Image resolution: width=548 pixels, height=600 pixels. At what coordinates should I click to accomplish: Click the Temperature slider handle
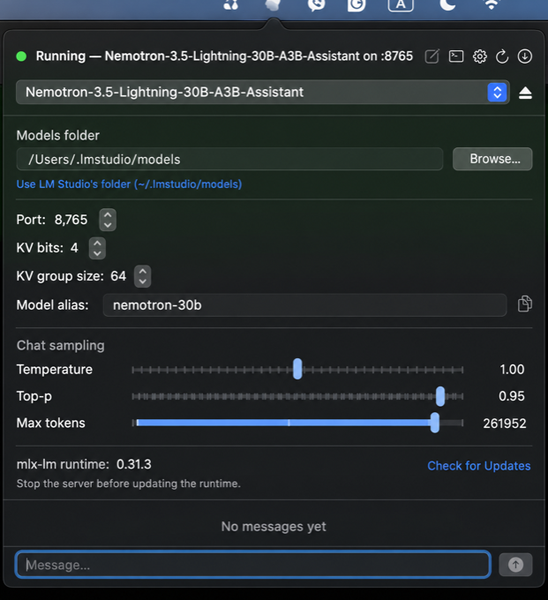pyautogui.click(x=297, y=369)
